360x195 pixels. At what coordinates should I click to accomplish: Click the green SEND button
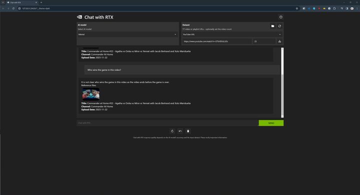pos(271,123)
